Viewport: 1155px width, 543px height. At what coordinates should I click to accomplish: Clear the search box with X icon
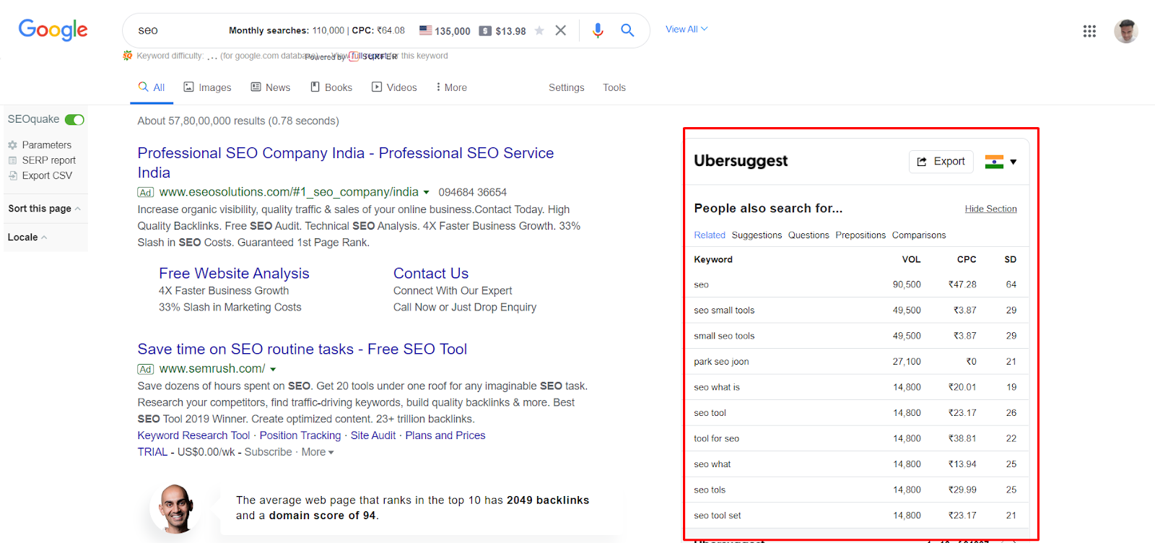[x=561, y=30]
